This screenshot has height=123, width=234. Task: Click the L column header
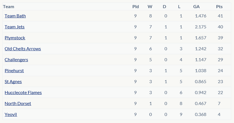click(x=179, y=7)
